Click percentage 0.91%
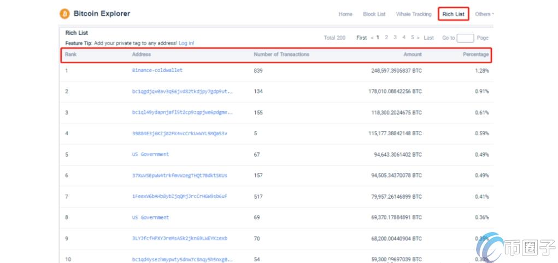 482,91
